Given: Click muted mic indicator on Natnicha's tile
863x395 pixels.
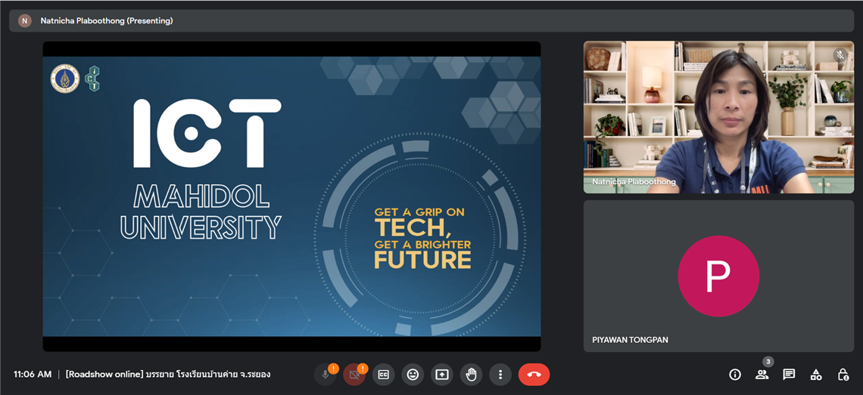Looking at the screenshot, I should point(840,54).
